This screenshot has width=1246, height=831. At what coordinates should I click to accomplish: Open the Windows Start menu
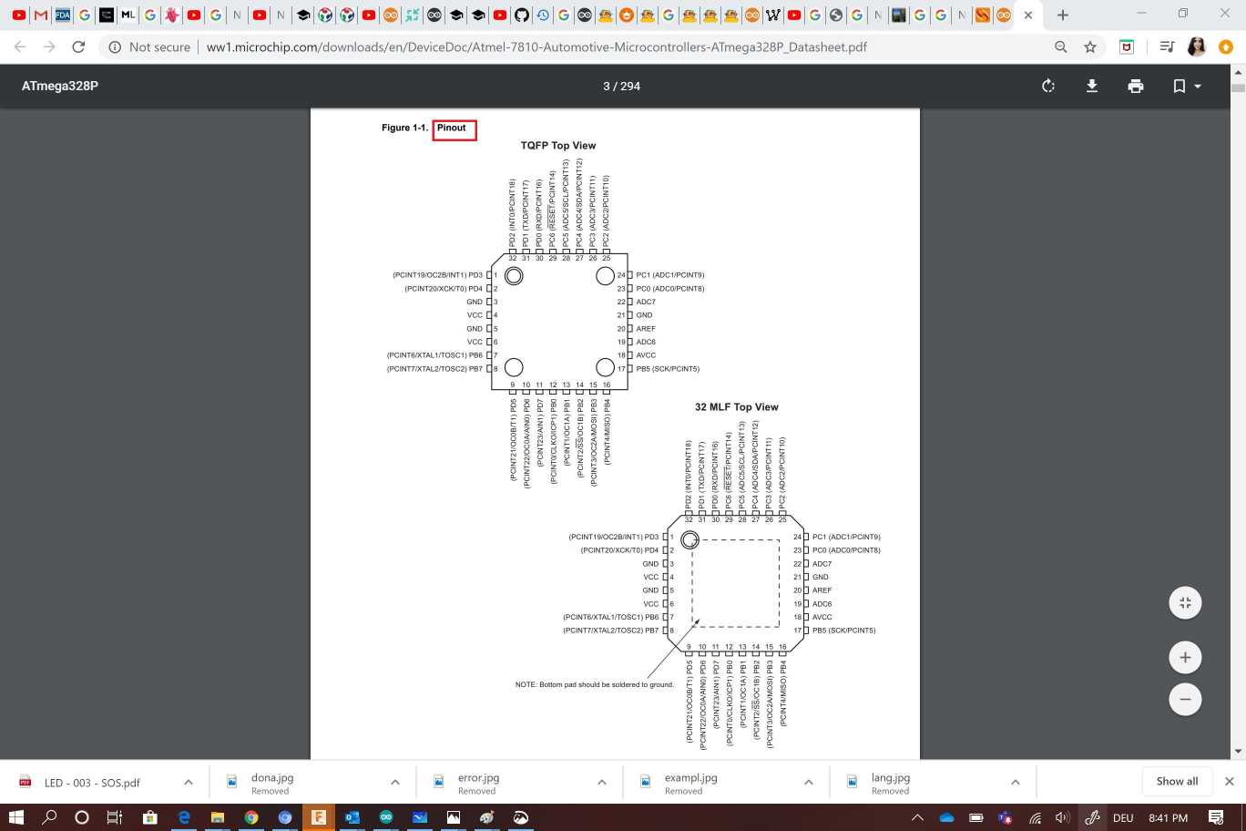(16, 817)
